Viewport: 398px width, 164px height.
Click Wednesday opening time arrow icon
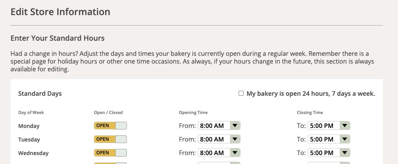[x=235, y=153]
